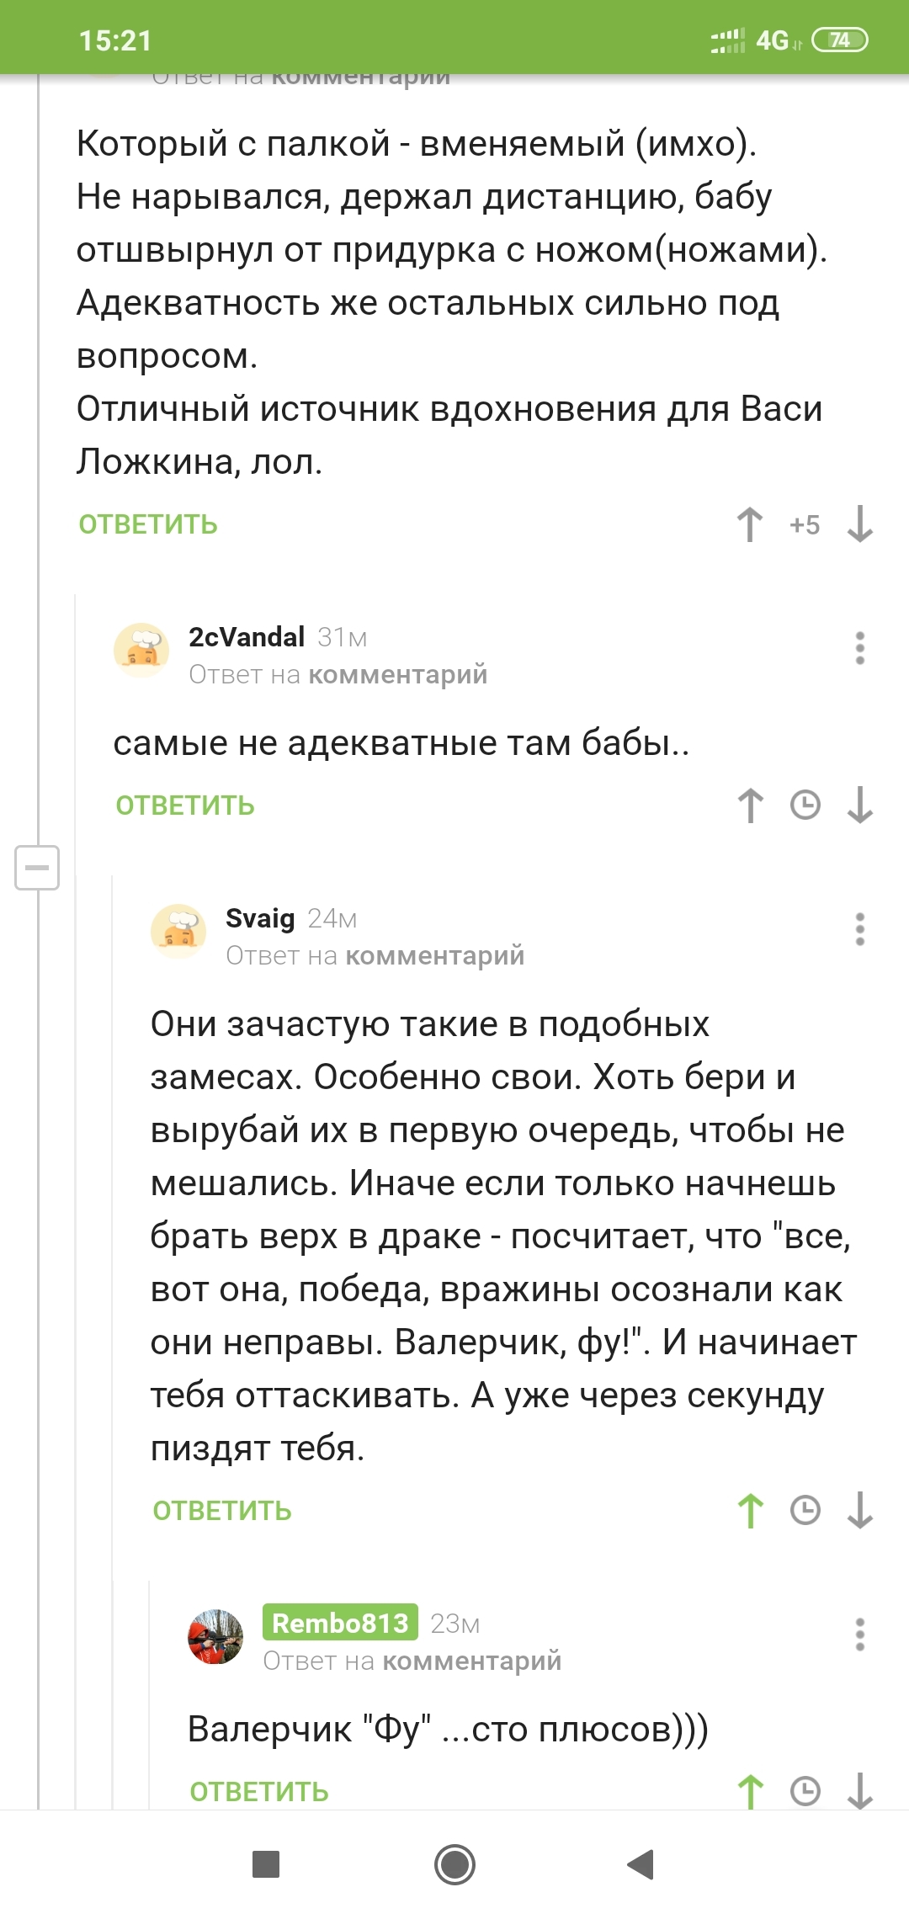
Task: Reply to Svaig's comment
Action: point(222,1511)
